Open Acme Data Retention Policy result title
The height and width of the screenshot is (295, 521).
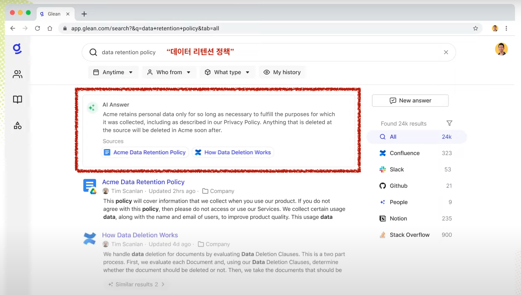click(x=143, y=182)
